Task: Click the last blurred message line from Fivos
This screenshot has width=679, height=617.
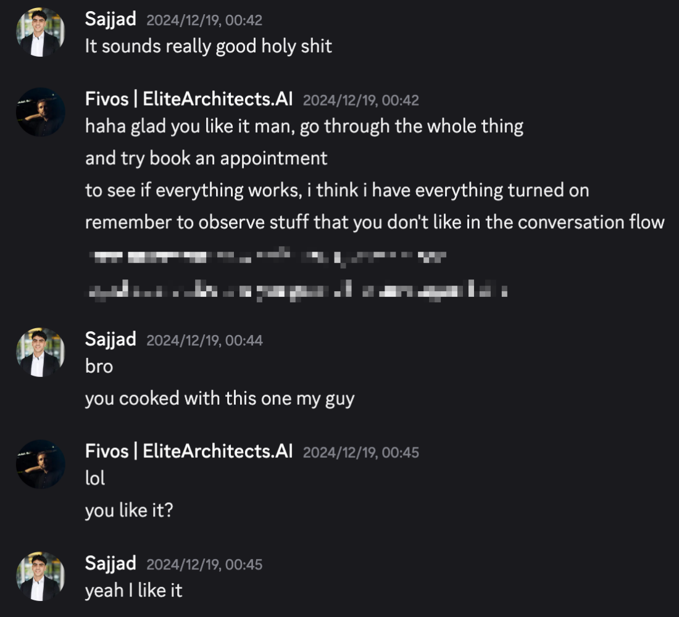Action: pyautogui.click(x=296, y=290)
